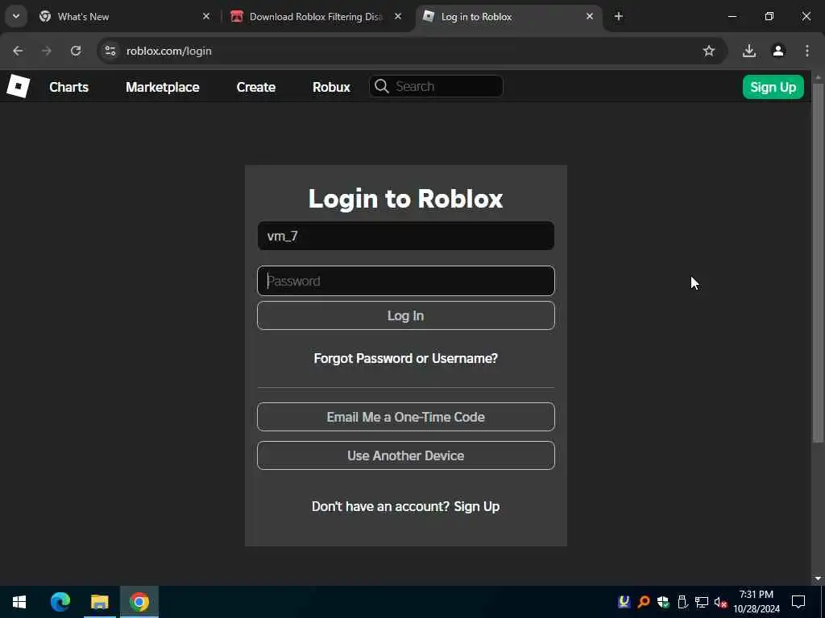Switch to Download Roblox Filtering tab
This screenshot has height=618, width=825.
(x=316, y=17)
